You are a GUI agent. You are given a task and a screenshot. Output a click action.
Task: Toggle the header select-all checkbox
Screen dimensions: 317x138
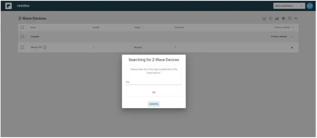[x=22, y=27]
